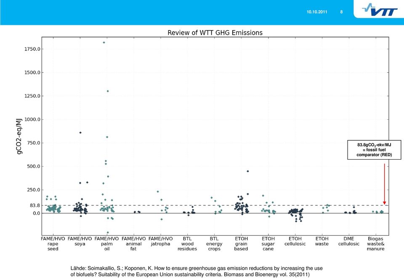Click the ETOH grain based outlier near 450
This screenshot has width=404, height=278.
(248, 171)
